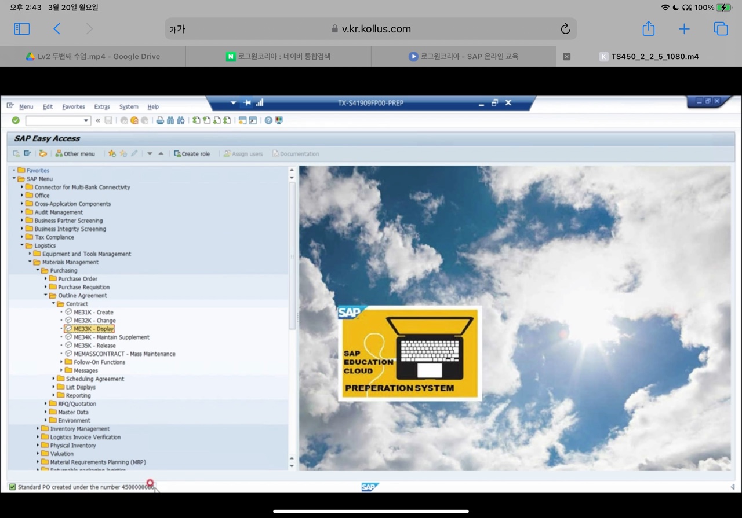The height and width of the screenshot is (518, 742).
Task: Click the SAP Menu icon in application toolbar
Action: [27, 153]
